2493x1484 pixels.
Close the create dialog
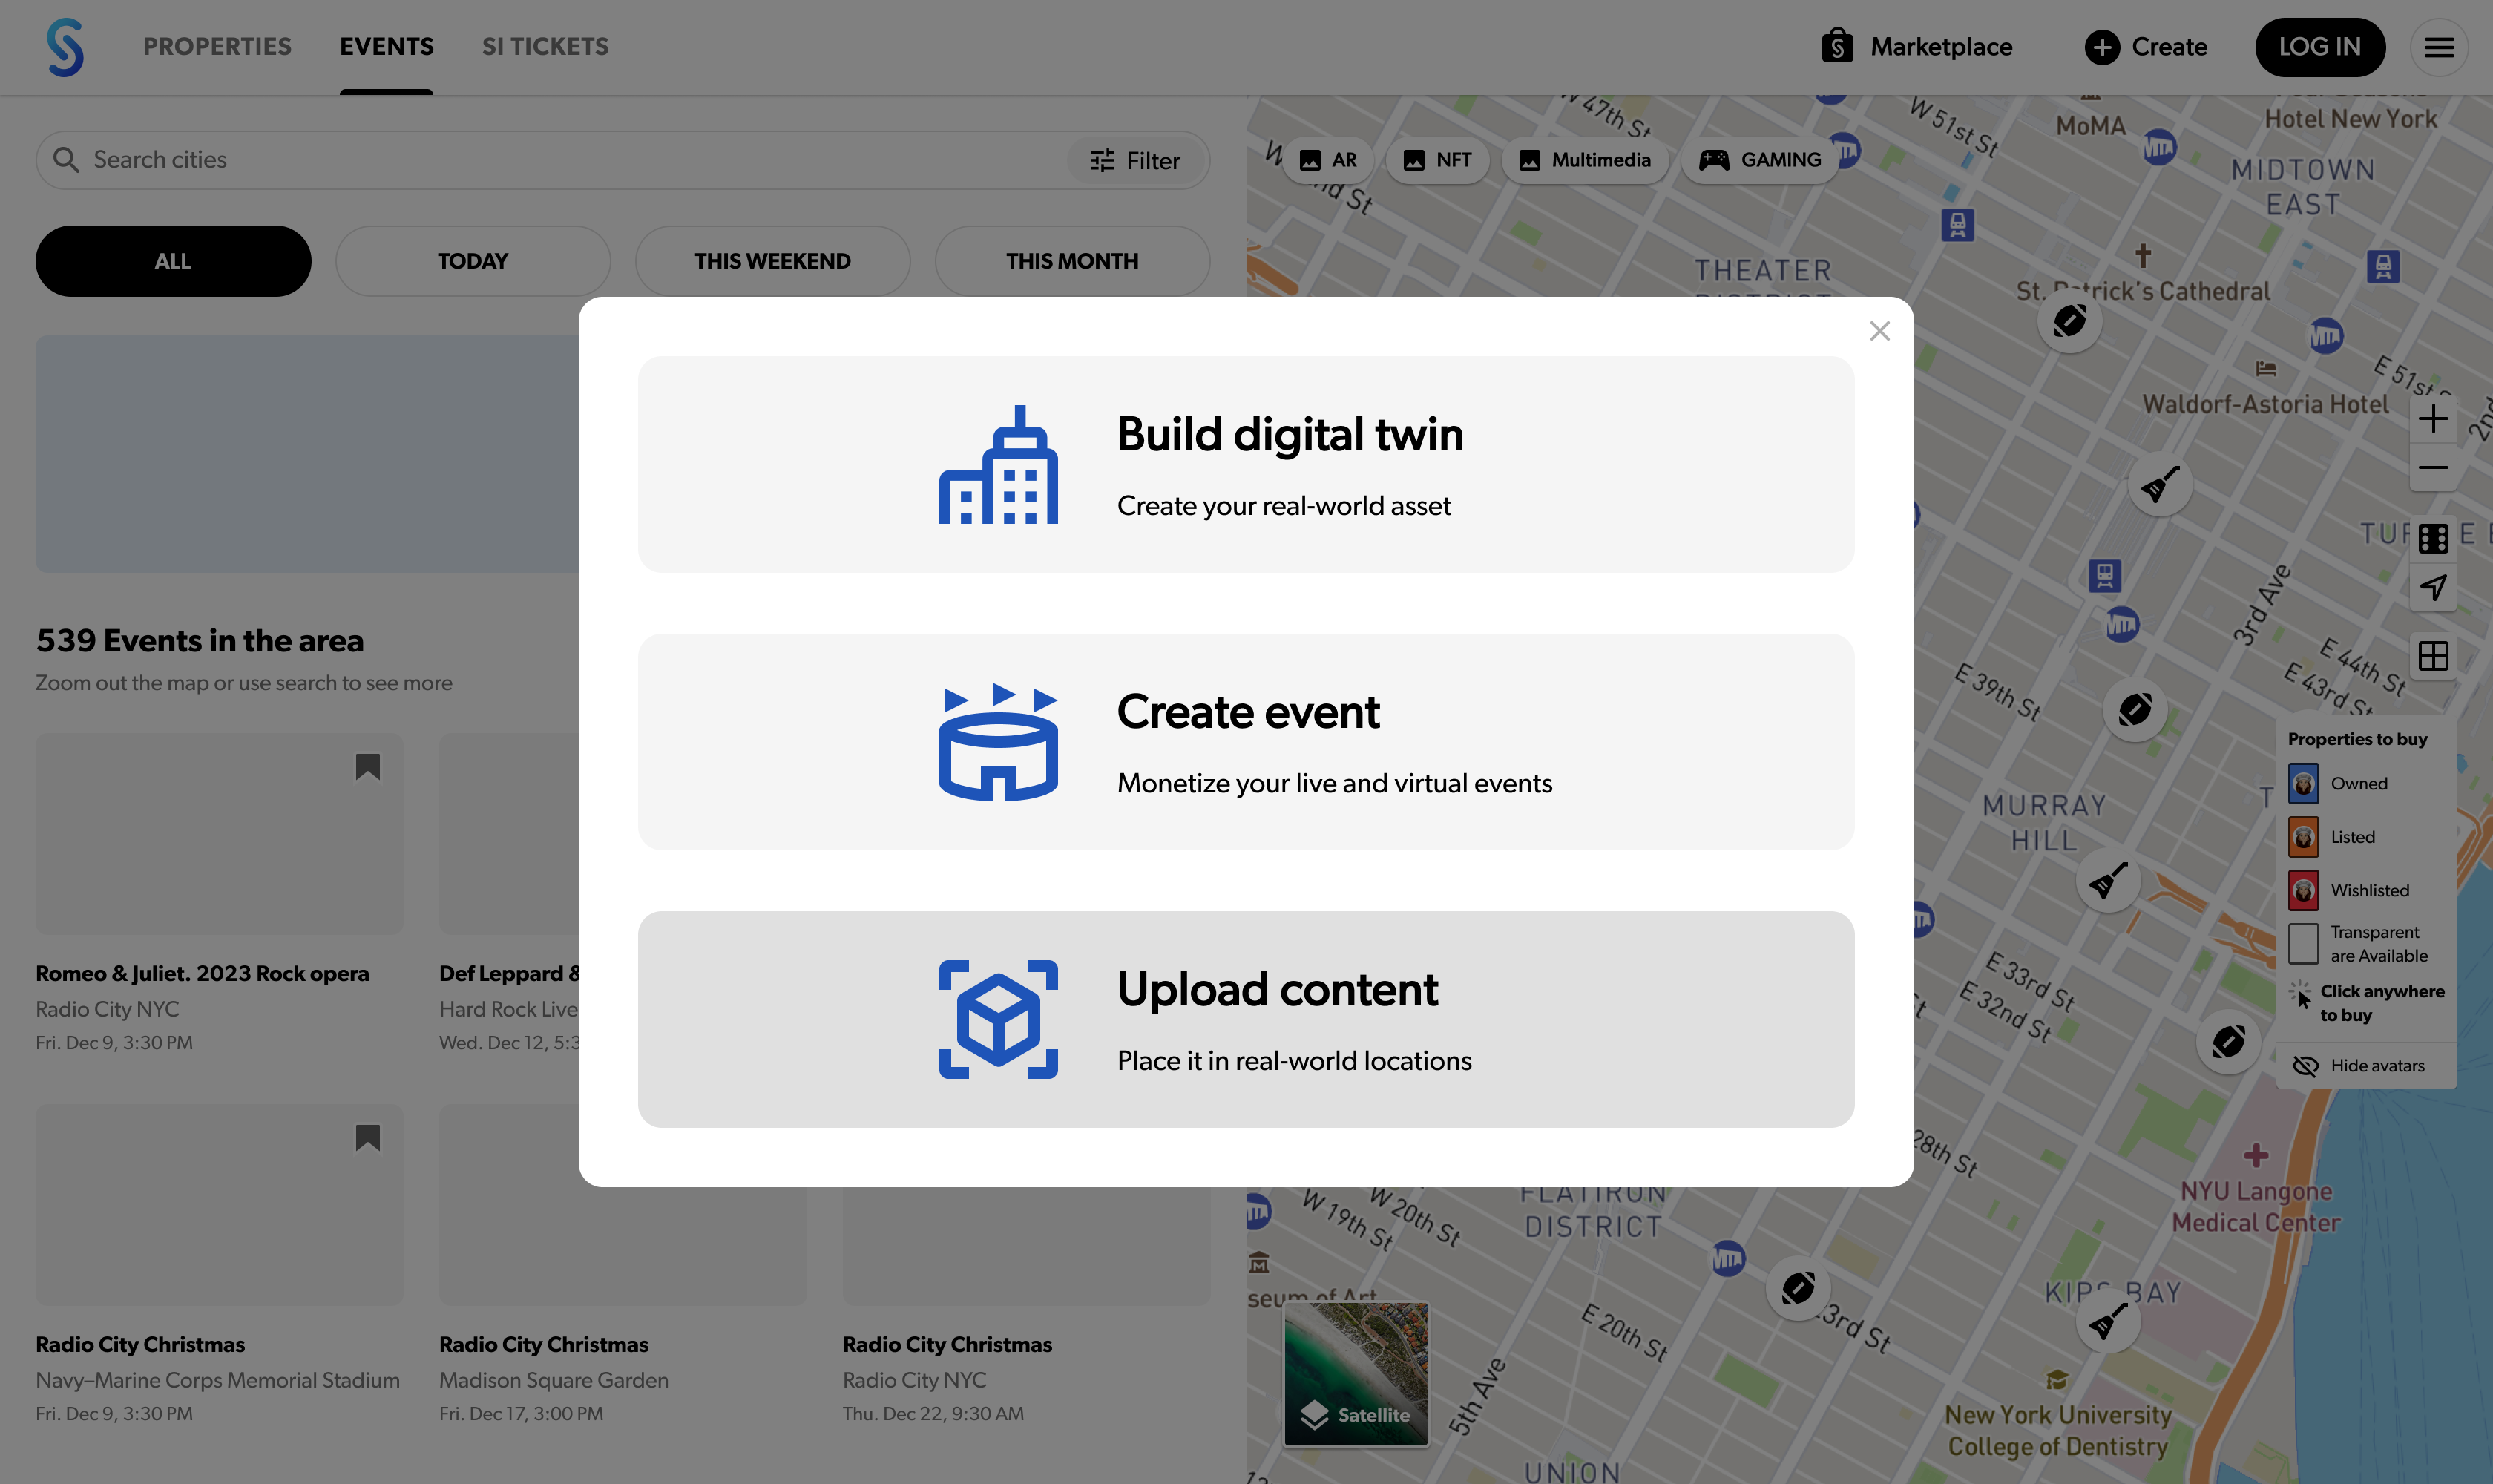1879,331
